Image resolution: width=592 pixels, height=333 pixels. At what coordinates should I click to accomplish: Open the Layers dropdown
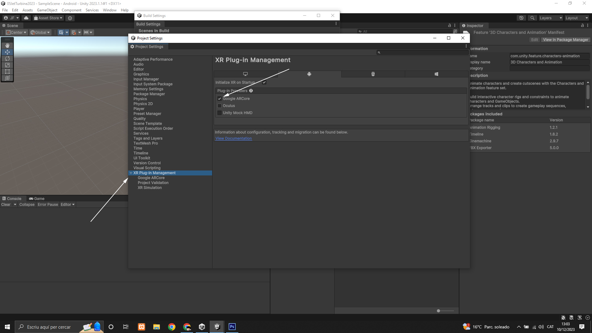tap(551, 18)
